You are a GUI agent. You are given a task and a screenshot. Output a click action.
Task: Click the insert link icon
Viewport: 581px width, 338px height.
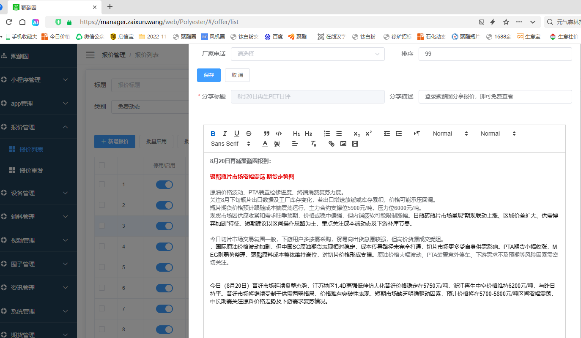[x=332, y=144]
